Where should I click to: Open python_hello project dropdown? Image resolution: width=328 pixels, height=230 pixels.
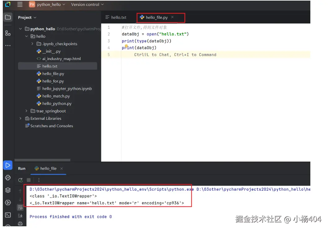click(x=51, y=4)
